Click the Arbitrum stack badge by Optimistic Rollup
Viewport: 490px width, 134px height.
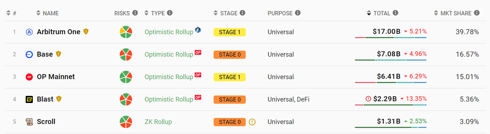(x=198, y=30)
